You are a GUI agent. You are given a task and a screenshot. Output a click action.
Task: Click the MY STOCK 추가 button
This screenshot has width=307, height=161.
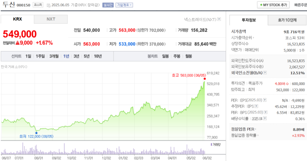273,5
